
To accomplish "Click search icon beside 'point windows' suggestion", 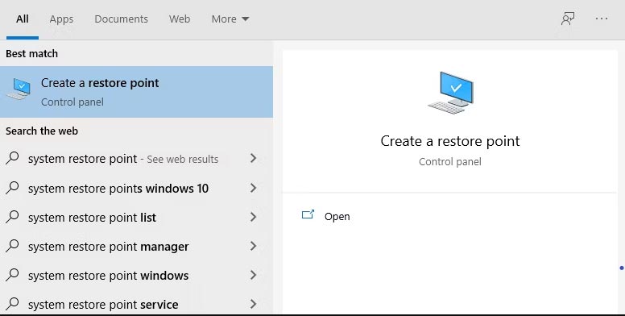I will pyautogui.click(x=12, y=275).
